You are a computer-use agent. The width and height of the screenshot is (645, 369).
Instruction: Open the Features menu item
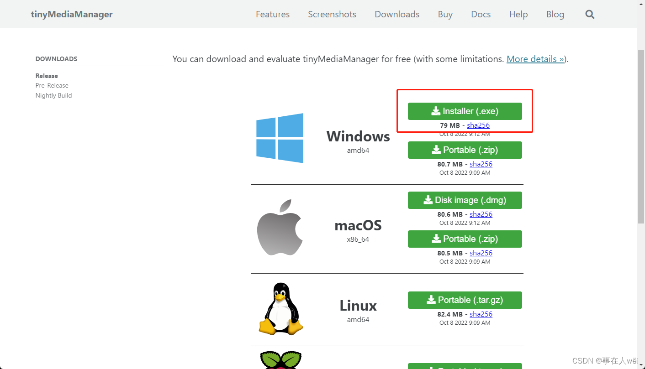click(x=273, y=14)
